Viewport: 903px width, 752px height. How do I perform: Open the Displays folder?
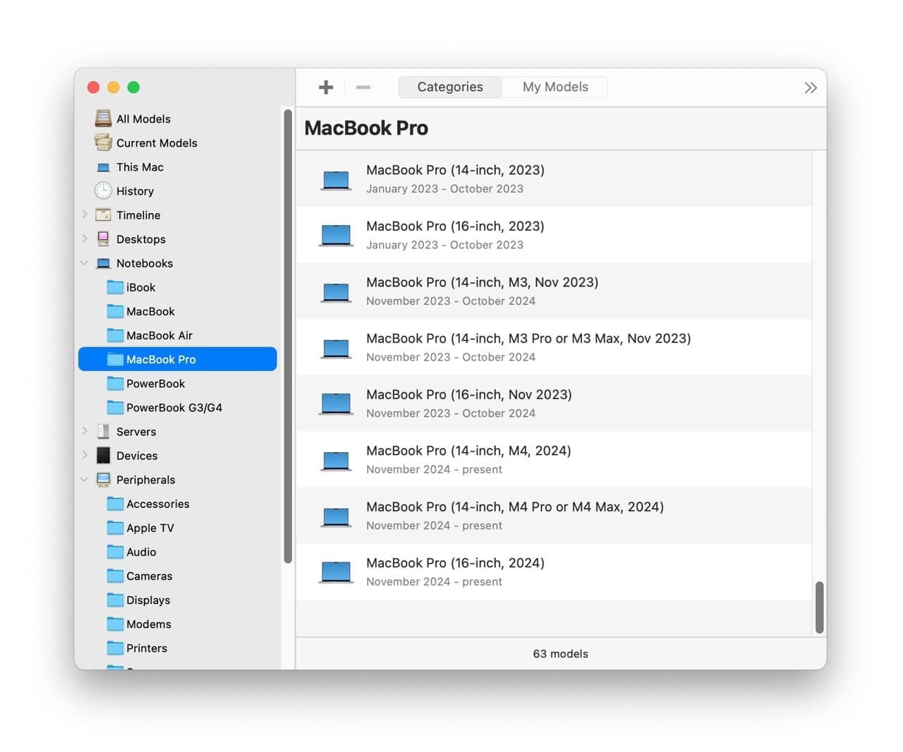pyautogui.click(x=178, y=600)
